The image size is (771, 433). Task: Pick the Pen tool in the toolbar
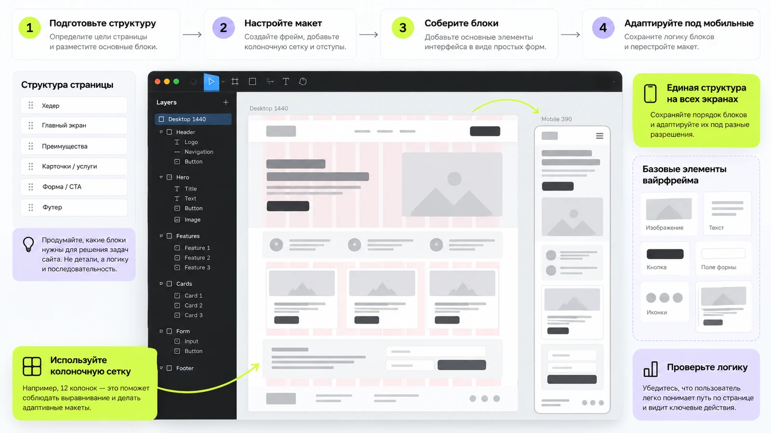(x=270, y=82)
